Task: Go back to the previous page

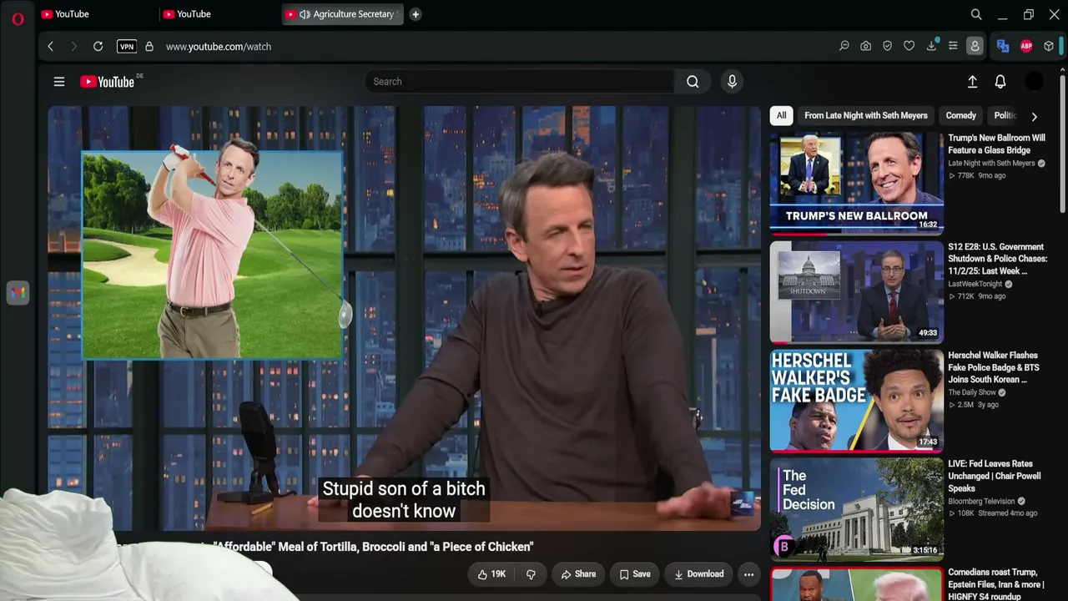Action: pos(50,47)
